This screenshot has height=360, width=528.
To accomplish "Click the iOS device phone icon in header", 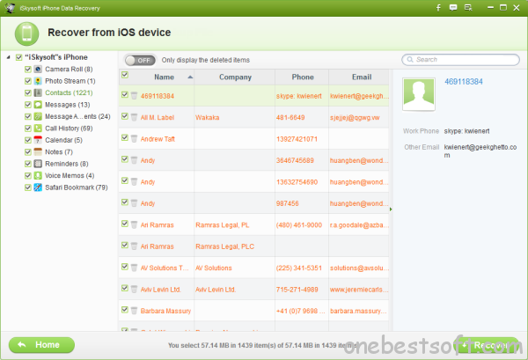I will point(26,33).
